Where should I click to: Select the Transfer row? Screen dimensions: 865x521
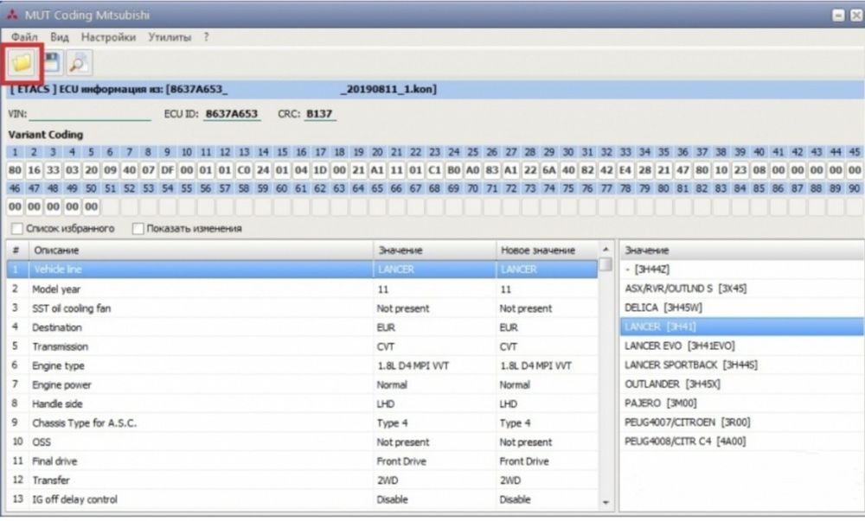[302, 480]
